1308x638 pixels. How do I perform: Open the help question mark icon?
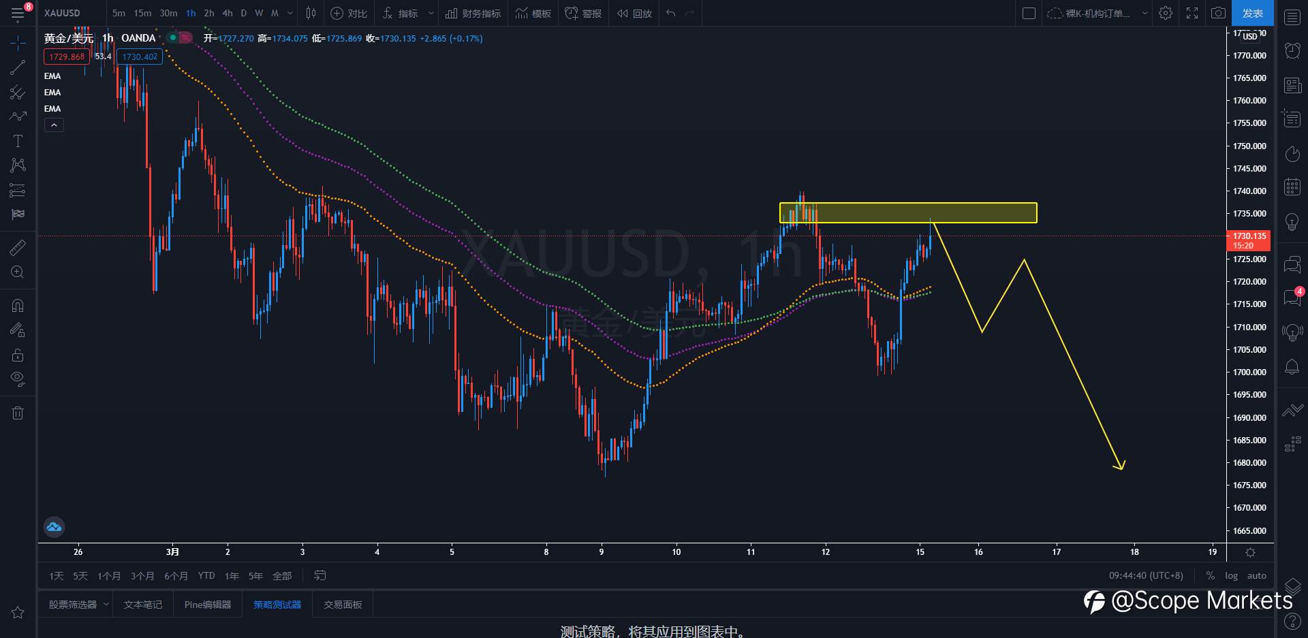[x=1292, y=621]
